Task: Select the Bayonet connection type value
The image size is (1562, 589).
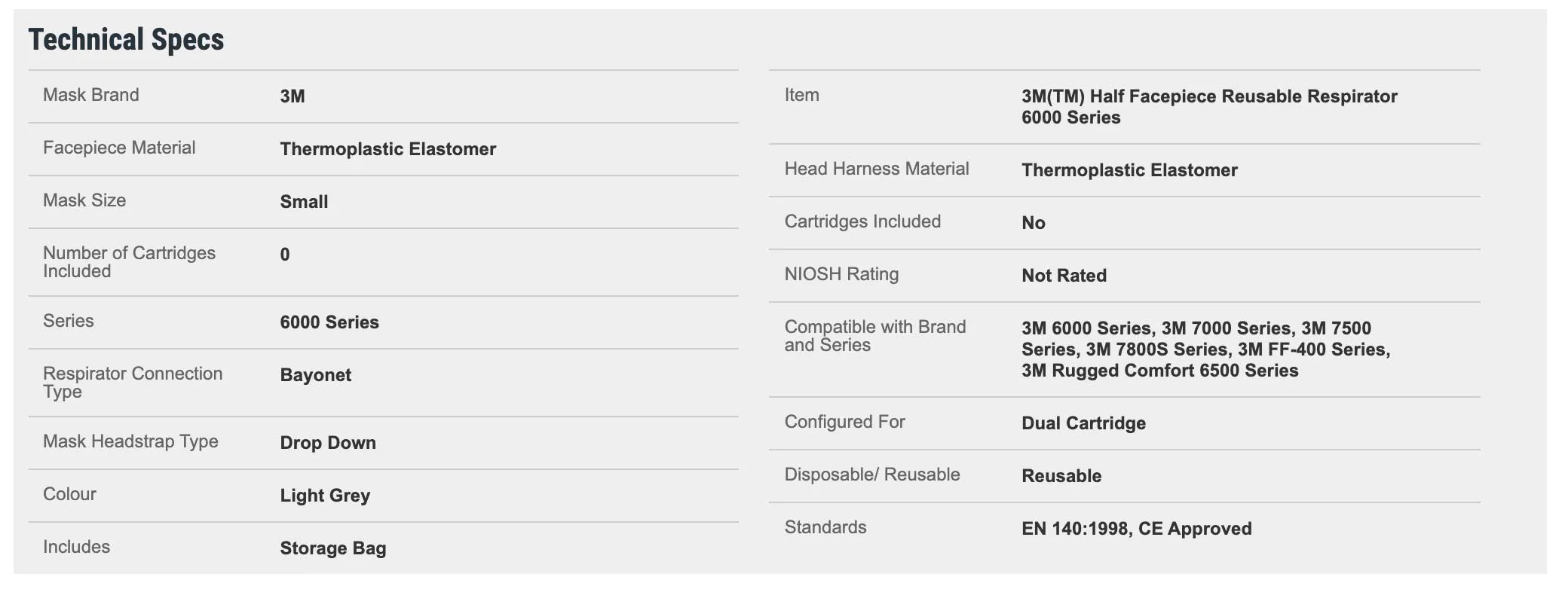Action: tap(316, 375)
